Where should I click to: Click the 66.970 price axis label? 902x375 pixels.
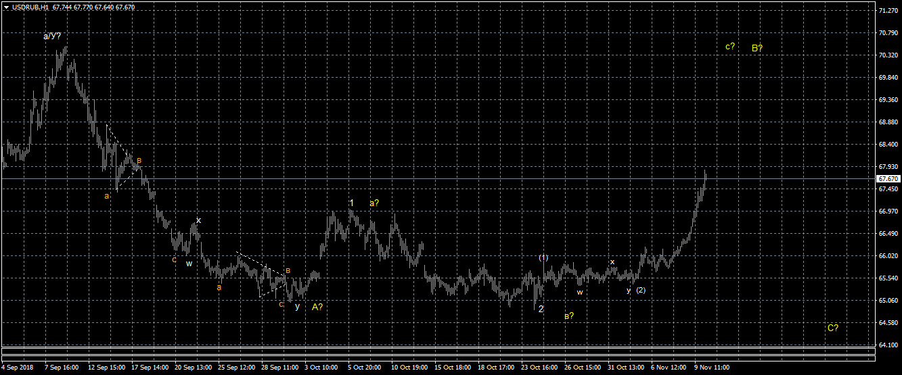(888, 211)
